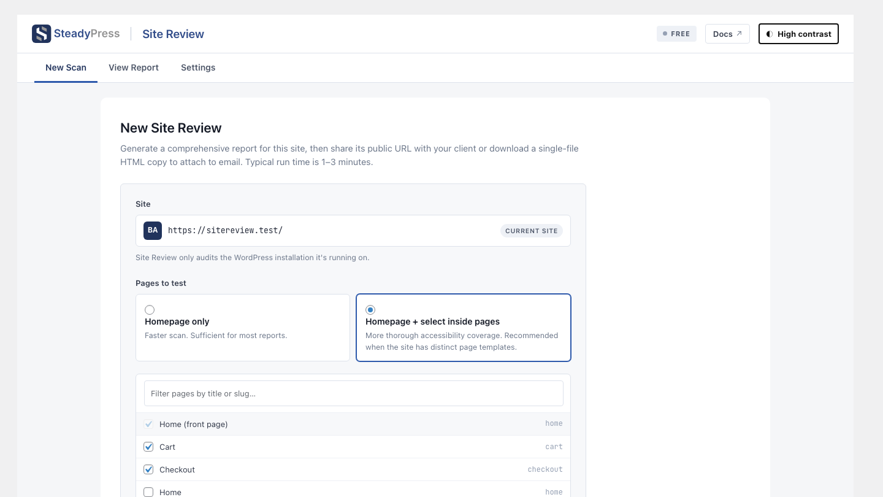Select Homepage + select inside pages radio

click(370, 310)
